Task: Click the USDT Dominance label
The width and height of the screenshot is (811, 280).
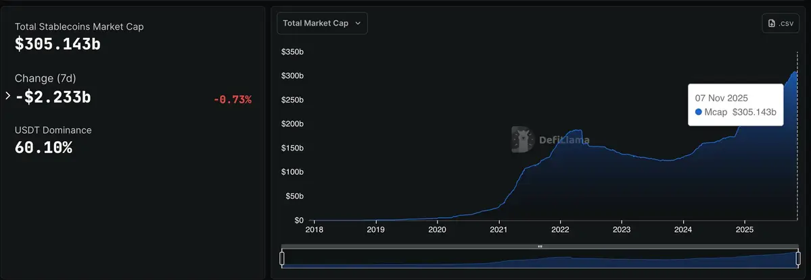Action: 53,130
